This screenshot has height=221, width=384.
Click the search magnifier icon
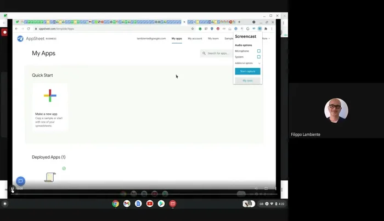coord(204,53)
